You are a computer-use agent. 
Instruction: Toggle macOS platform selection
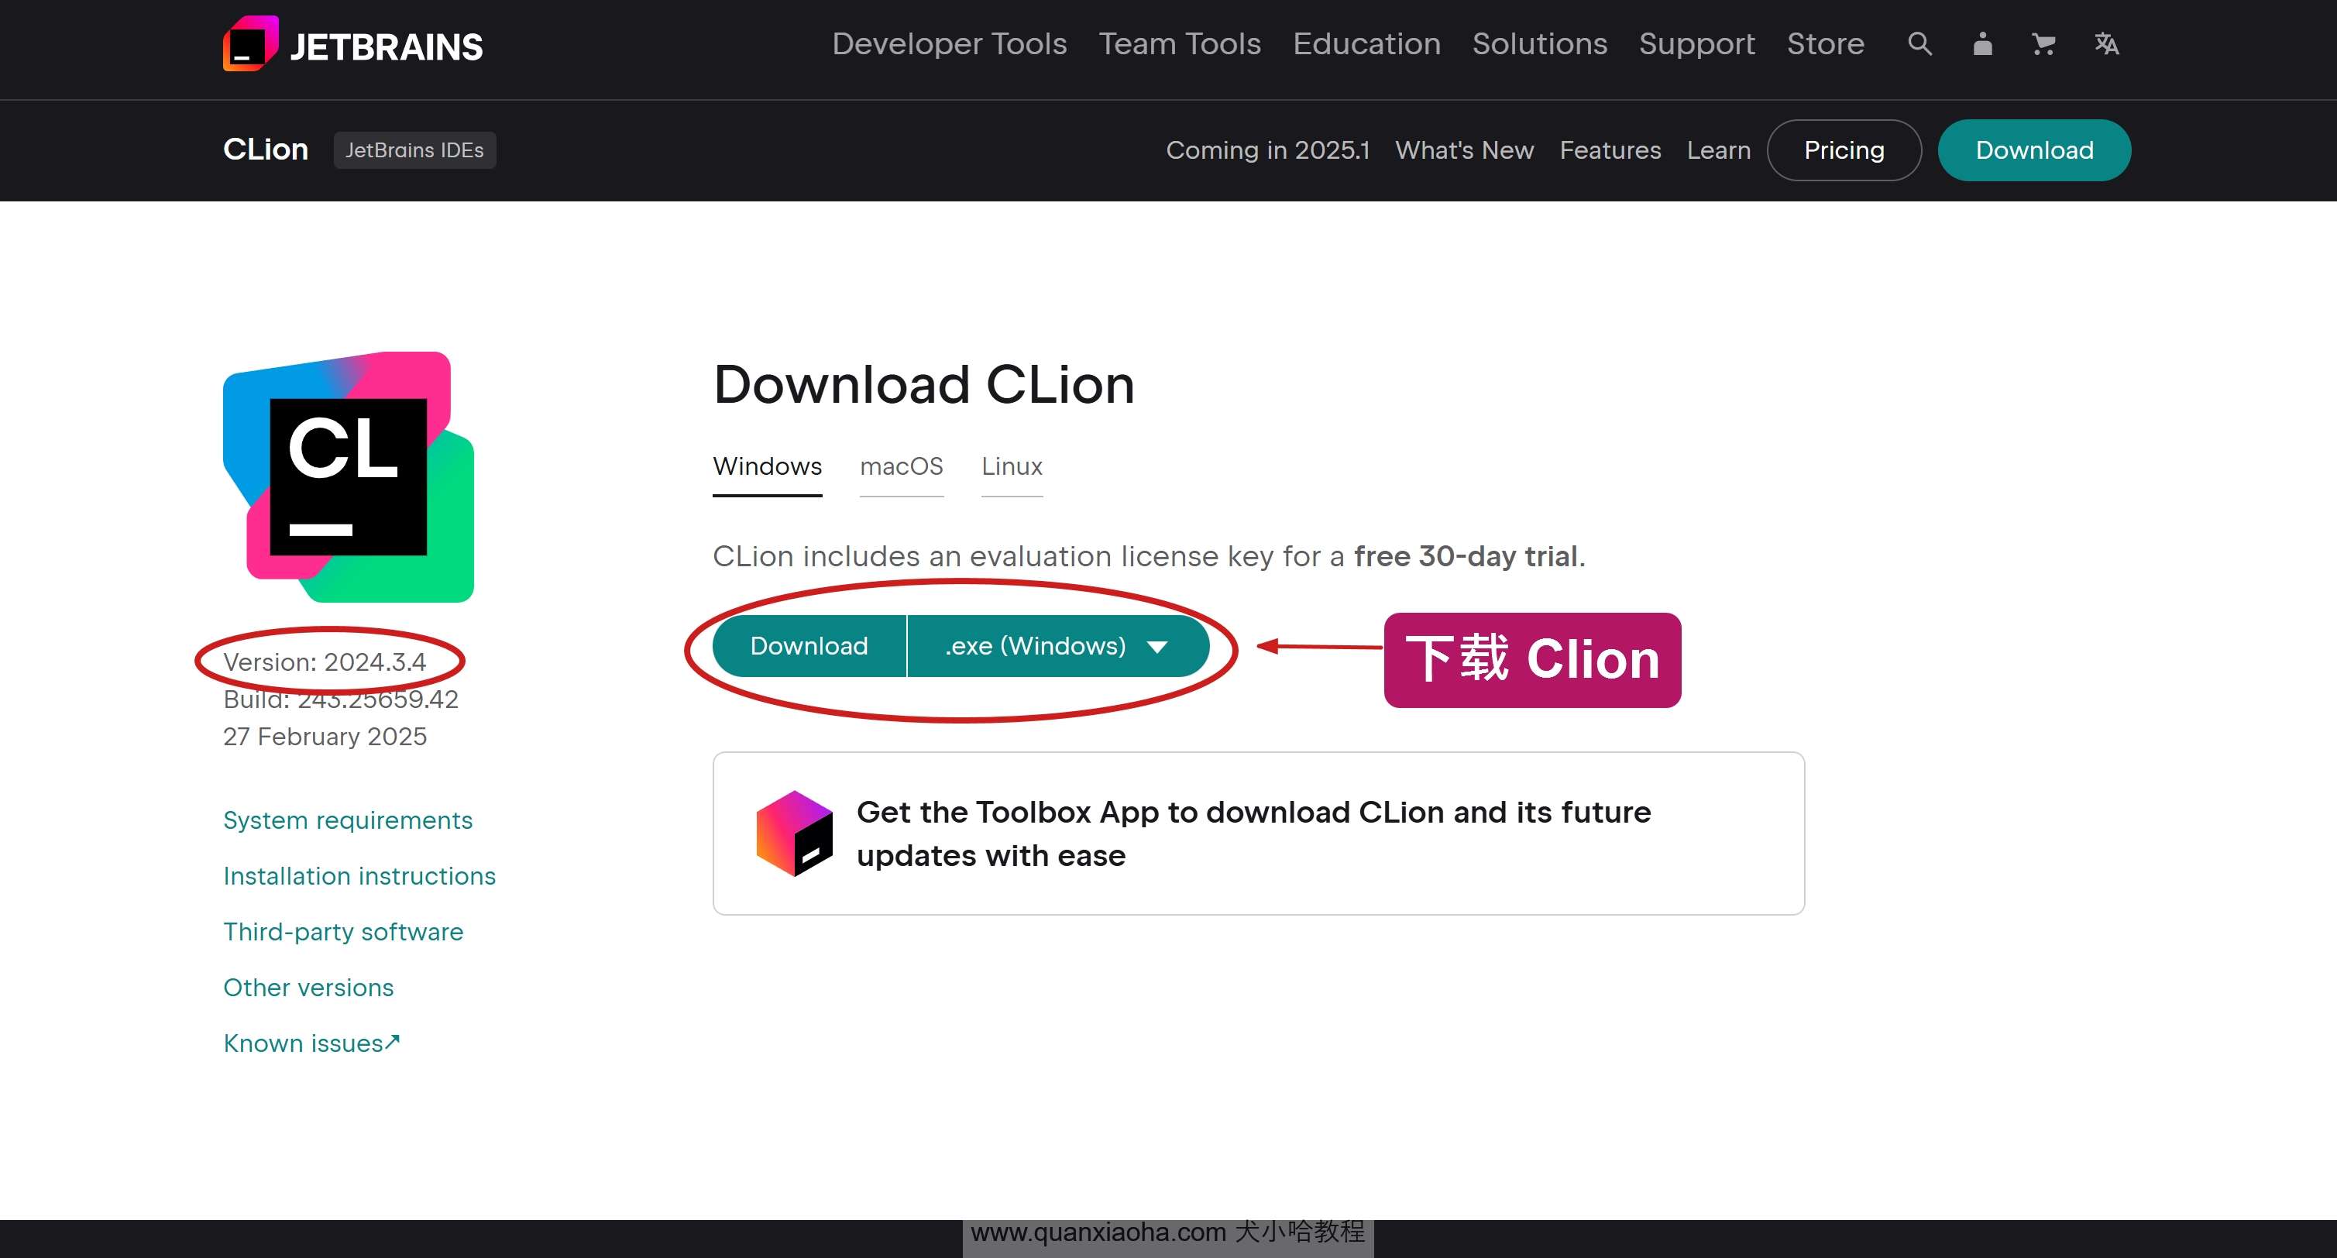coord(903,466)
